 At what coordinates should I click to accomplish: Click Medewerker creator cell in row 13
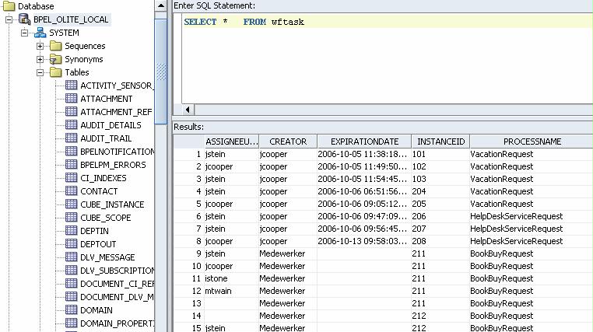coord(282,304)
